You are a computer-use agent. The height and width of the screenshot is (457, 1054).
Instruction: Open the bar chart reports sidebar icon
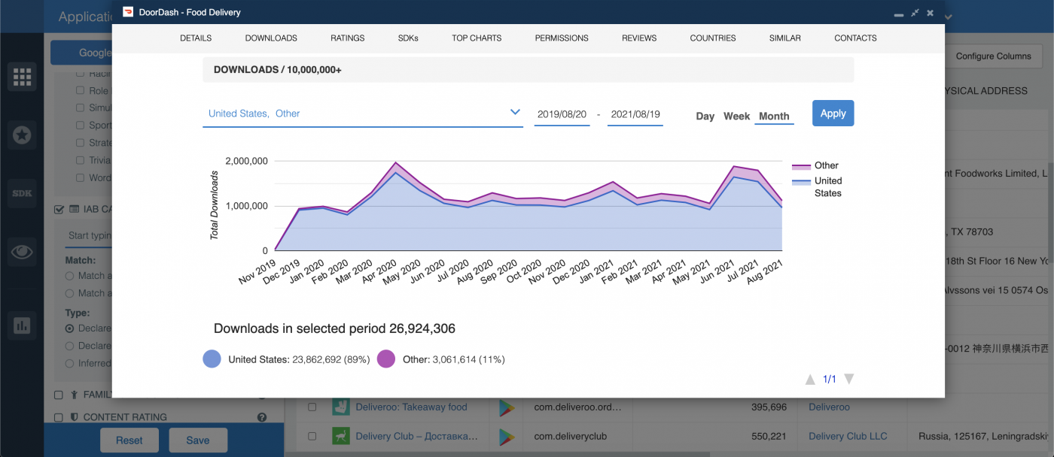tap(22, 325)
